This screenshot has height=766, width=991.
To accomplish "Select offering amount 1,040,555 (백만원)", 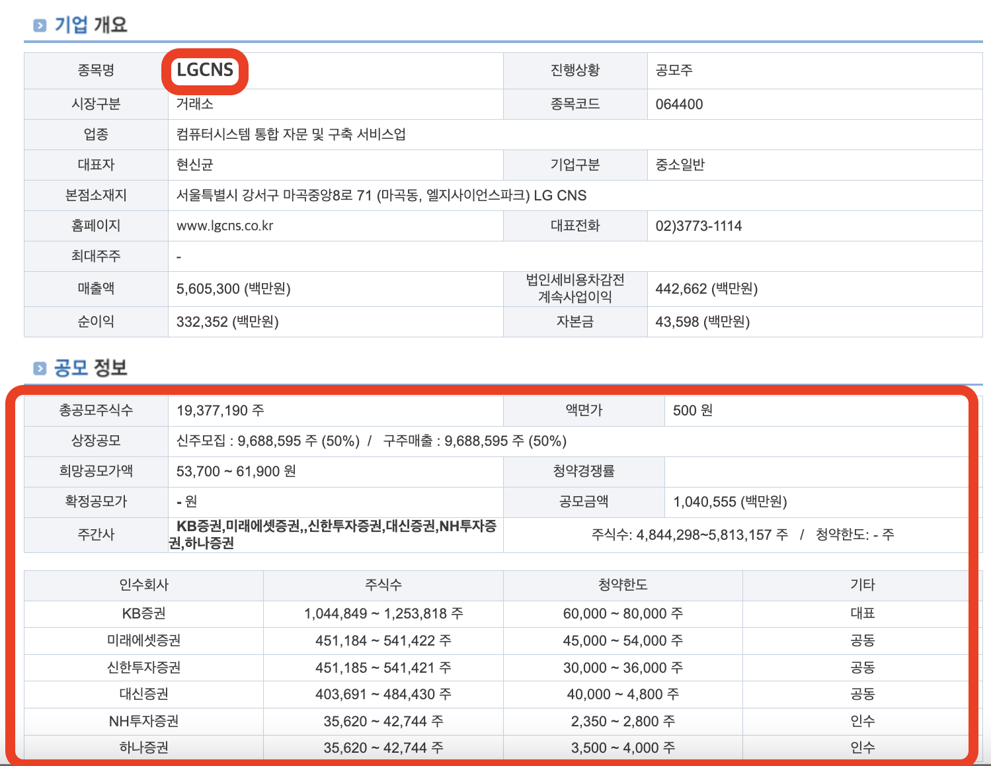I will pyautogui.click(x=730, y=501).
